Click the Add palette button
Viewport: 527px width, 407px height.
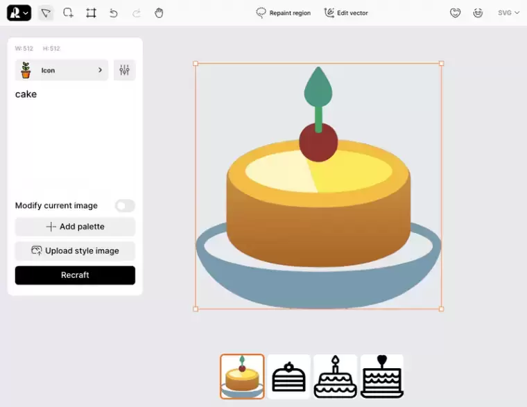pyautogui.click(x=75, y=227)
